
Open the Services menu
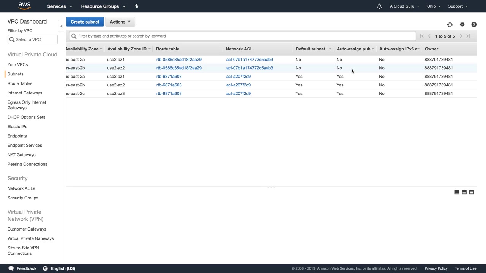point(60,6)
